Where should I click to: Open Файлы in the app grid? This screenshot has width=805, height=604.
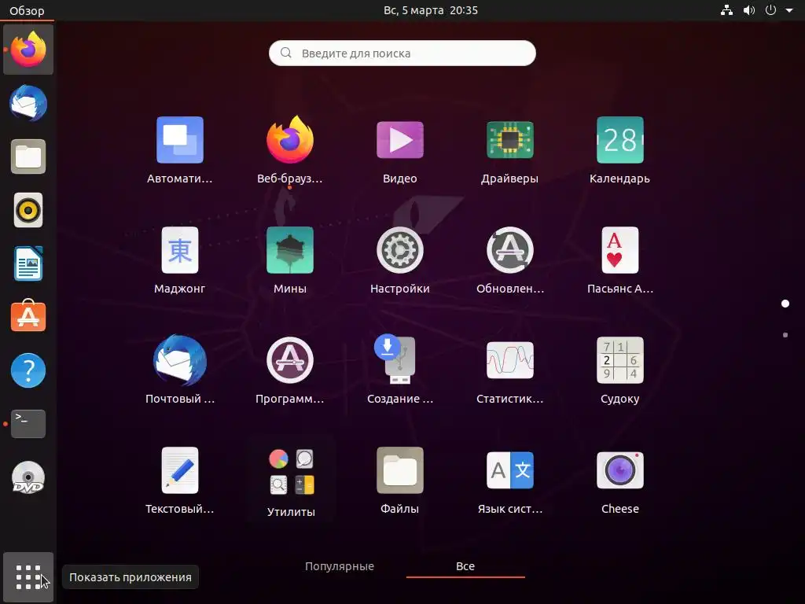[x=400, y=481]
